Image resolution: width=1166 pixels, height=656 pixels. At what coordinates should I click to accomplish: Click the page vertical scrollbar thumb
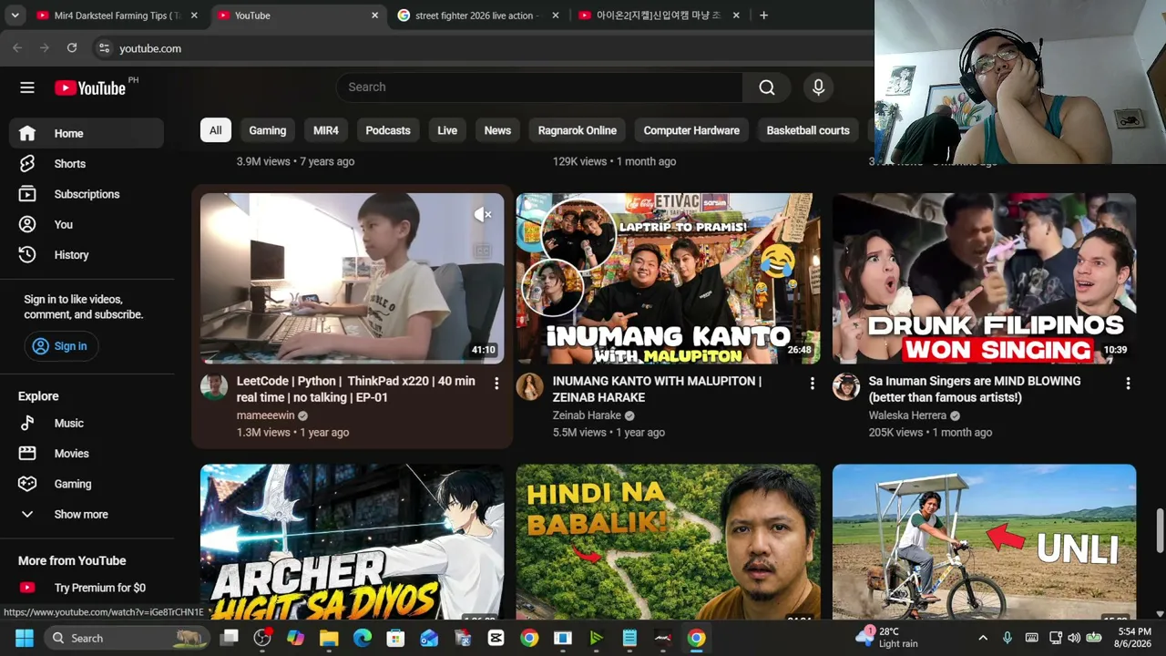click(x=1160, y=531)
